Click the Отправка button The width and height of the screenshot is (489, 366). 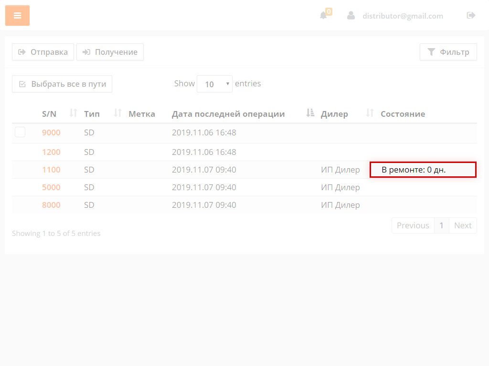(x=43, y=52)
